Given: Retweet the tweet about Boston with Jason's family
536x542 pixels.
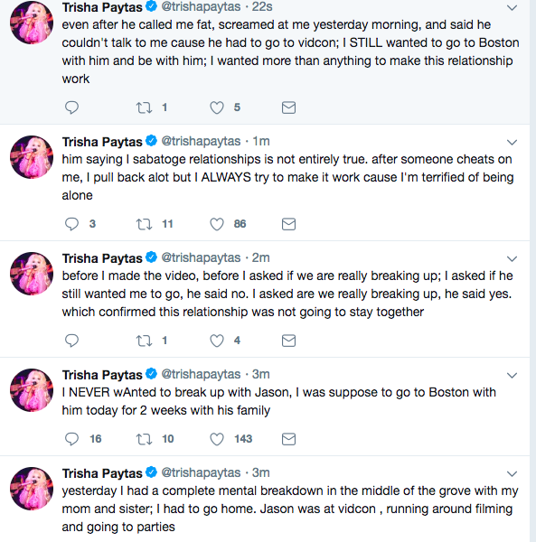Looking at the screenshot, I should (x=144, y=439).
